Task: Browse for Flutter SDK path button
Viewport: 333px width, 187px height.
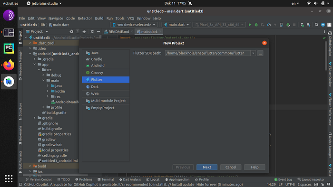Action: pyautogui.click(x=260, y=53)
